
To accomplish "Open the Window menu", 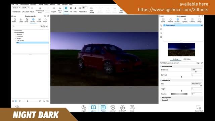I will click(x=64, y=4).
